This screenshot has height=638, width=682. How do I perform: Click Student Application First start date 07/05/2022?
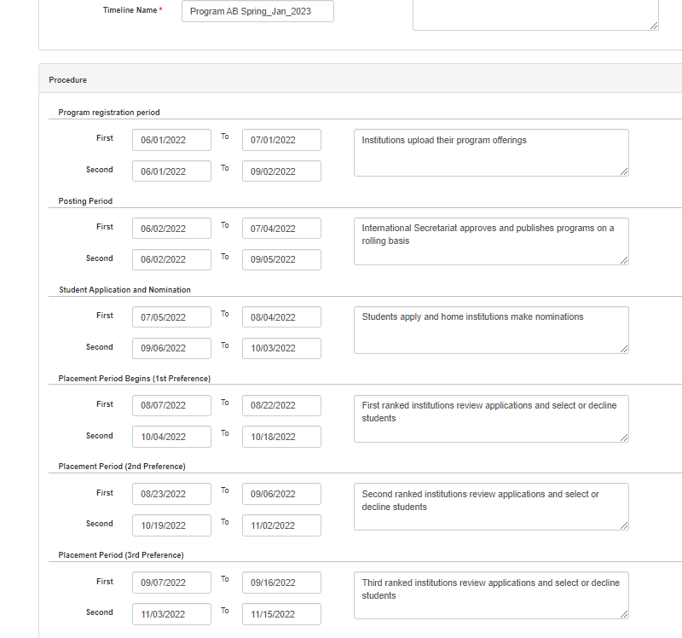click(171, 317)
